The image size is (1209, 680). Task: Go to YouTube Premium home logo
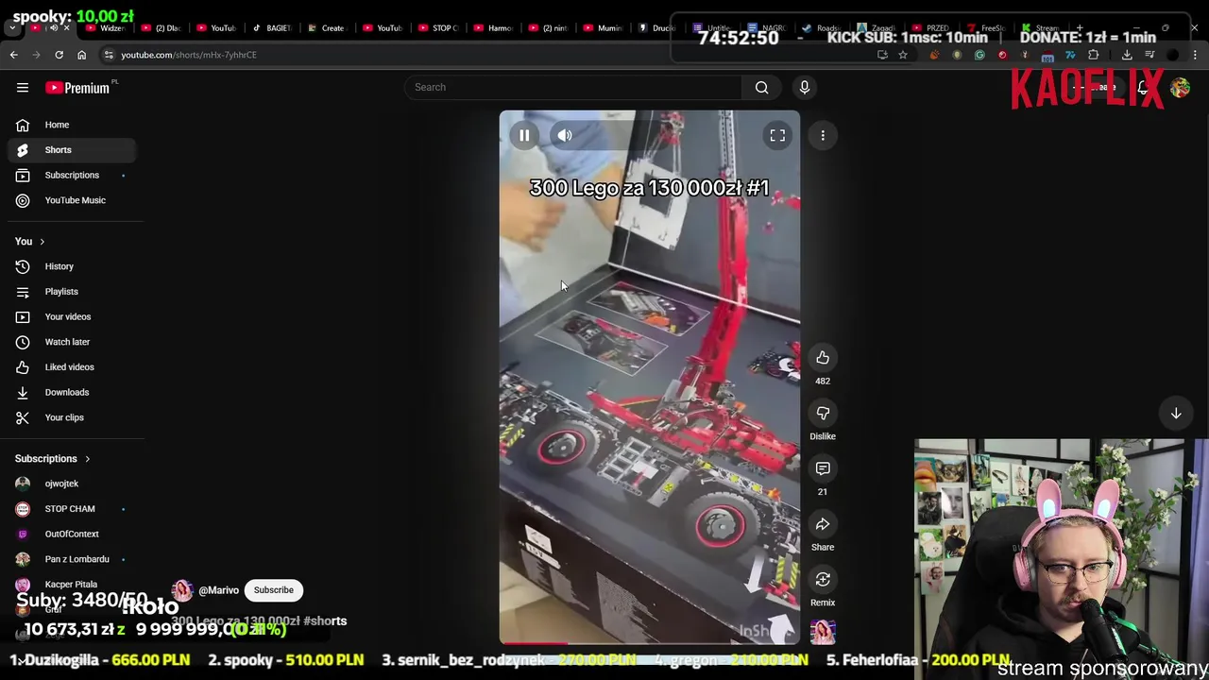pyautogui.click(x=77, y=88)
